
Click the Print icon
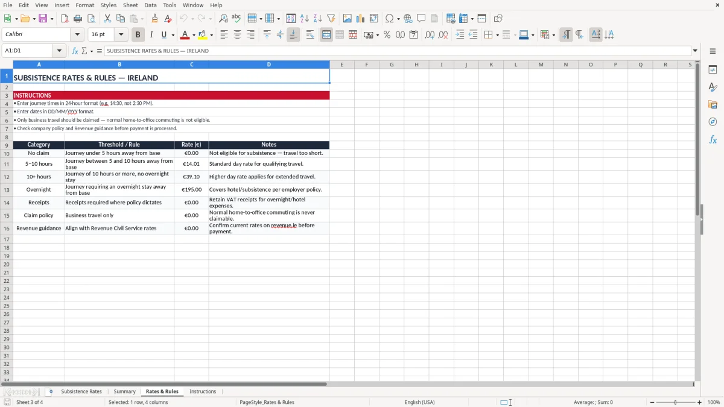coord(78,19)
